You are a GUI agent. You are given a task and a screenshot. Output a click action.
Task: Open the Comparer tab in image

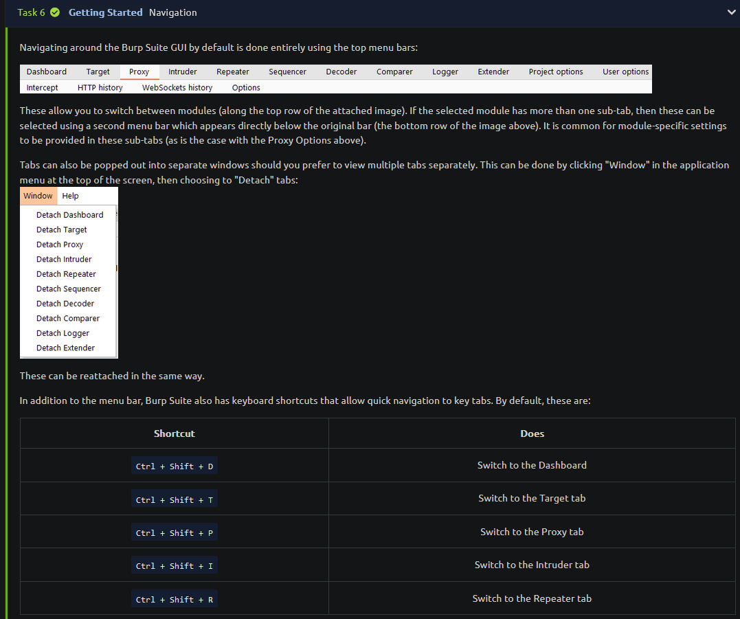click(x=394, y=71)
